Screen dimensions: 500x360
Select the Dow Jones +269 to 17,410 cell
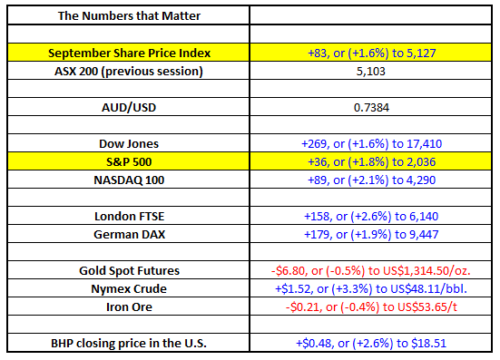click(371, 143)
